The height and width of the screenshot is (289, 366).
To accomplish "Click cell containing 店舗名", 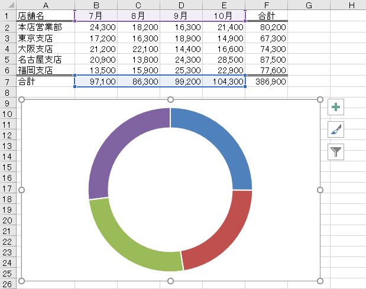I will (46, 15).
